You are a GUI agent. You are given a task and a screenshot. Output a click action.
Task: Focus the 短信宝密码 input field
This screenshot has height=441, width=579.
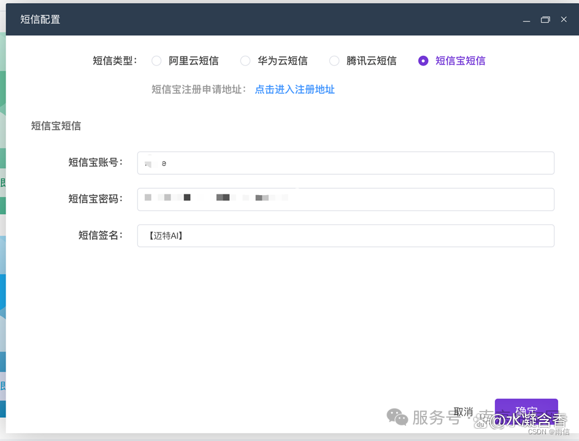pyautogui.click(x=346, y=199)
